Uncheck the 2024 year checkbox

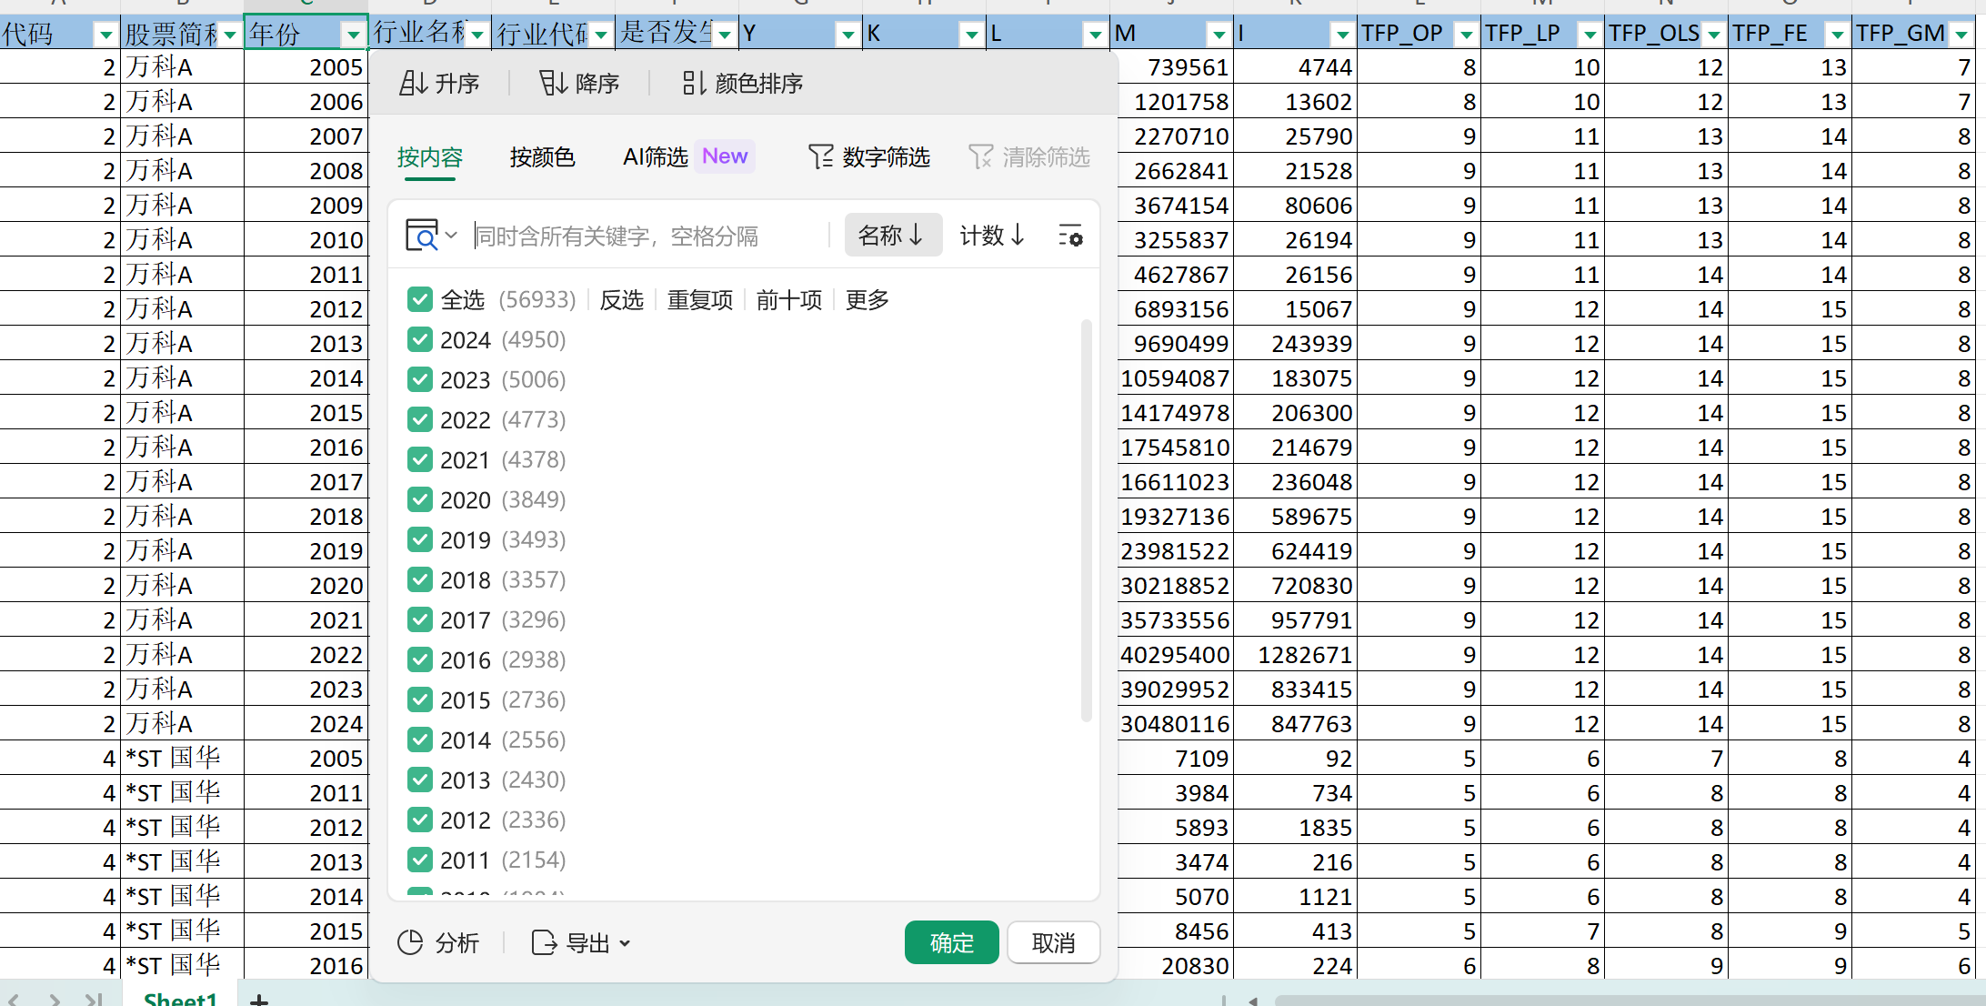click(420, 339)
